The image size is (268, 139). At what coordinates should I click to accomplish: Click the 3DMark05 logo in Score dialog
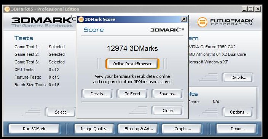point(167,30)
